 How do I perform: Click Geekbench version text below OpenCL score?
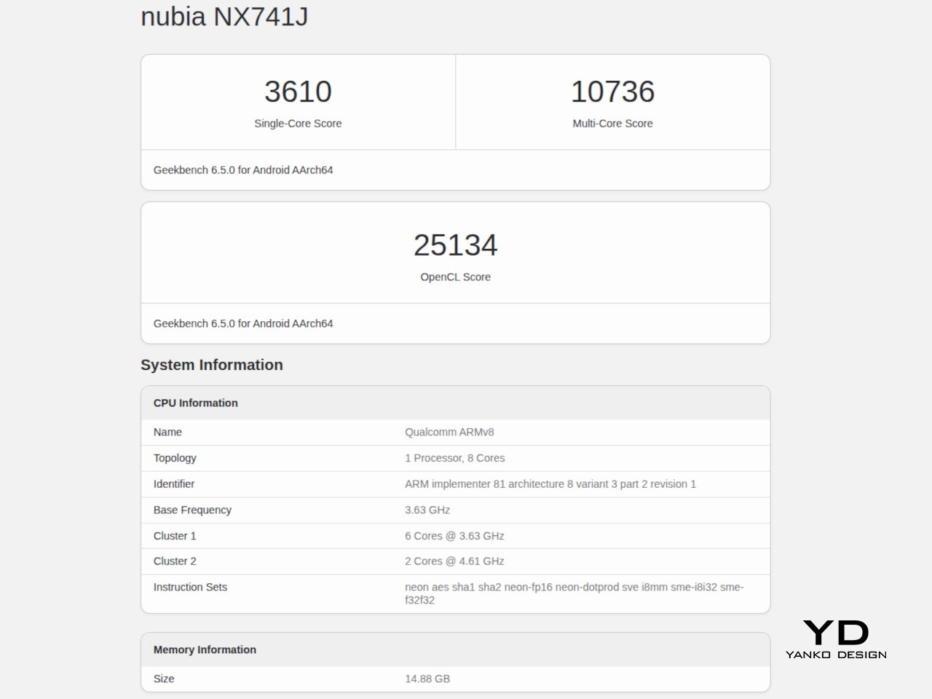pyautogui.click(x=243, y=324)
